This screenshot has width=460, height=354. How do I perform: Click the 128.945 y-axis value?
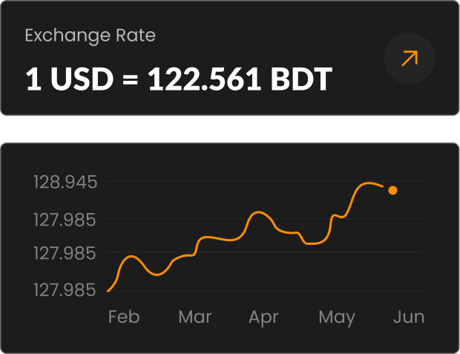(65, 182)
